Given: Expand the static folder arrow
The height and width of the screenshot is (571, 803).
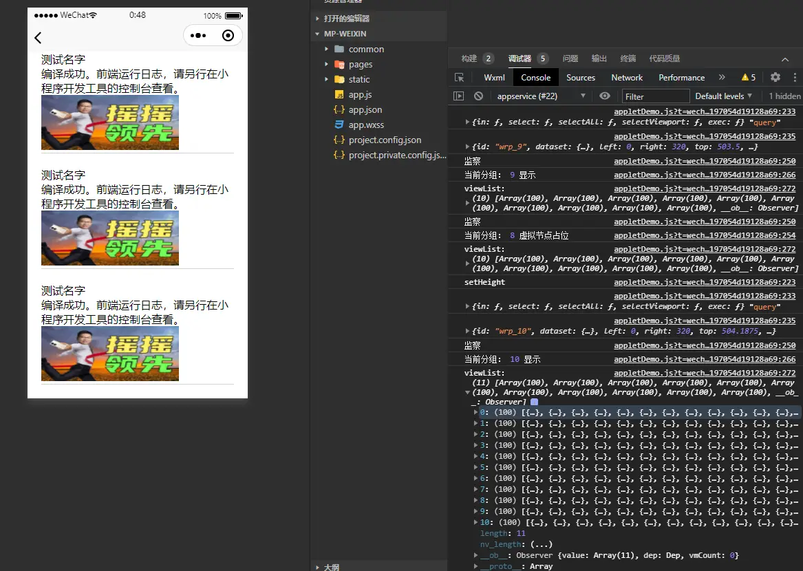Looking at the screenshot, I should click(x=326, y=79).
